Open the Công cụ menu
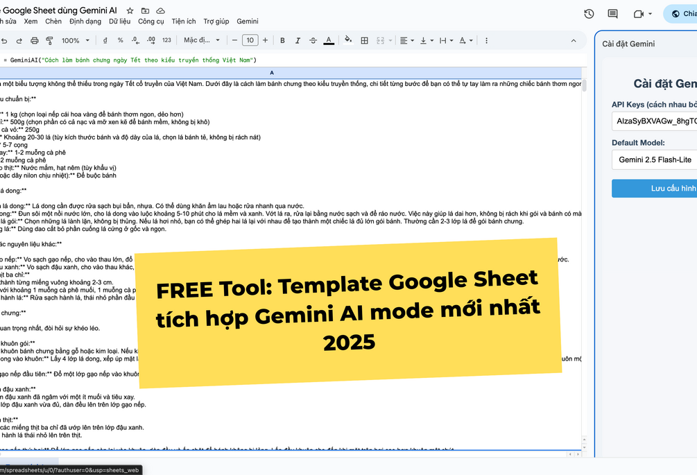Image resolution: width=697 pixels, height=475 pixels. [150, 21]
